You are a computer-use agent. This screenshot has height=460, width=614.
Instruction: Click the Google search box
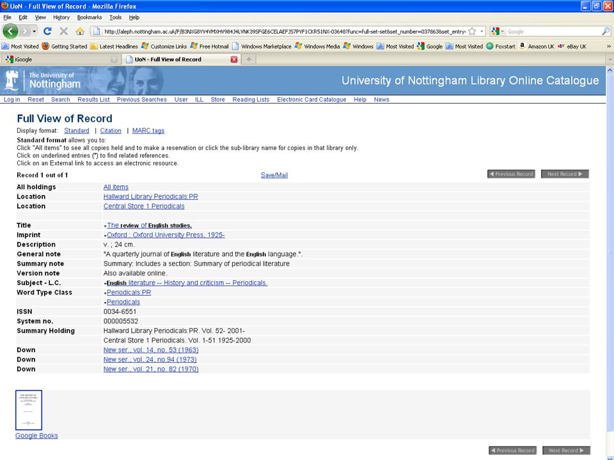tap(553, 31)
